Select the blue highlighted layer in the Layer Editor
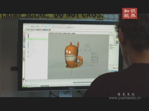Viewport: 149px width, 111px height. click(113, 71)
